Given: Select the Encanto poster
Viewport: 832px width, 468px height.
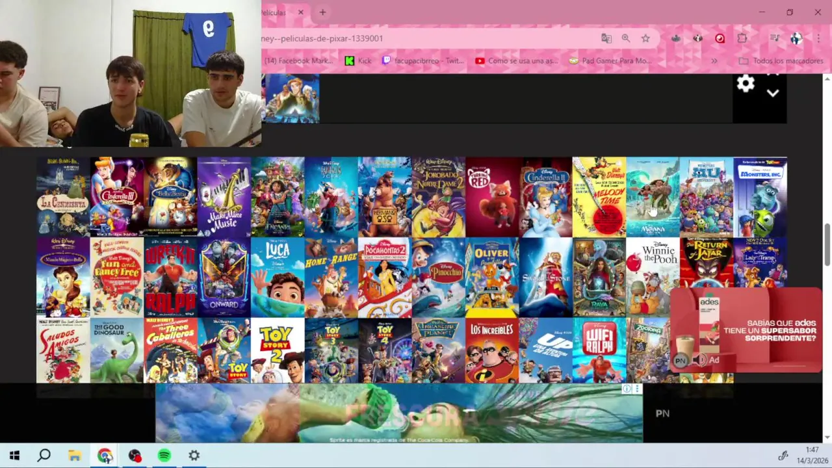Looking at the screenshot, I should point(278,196).
